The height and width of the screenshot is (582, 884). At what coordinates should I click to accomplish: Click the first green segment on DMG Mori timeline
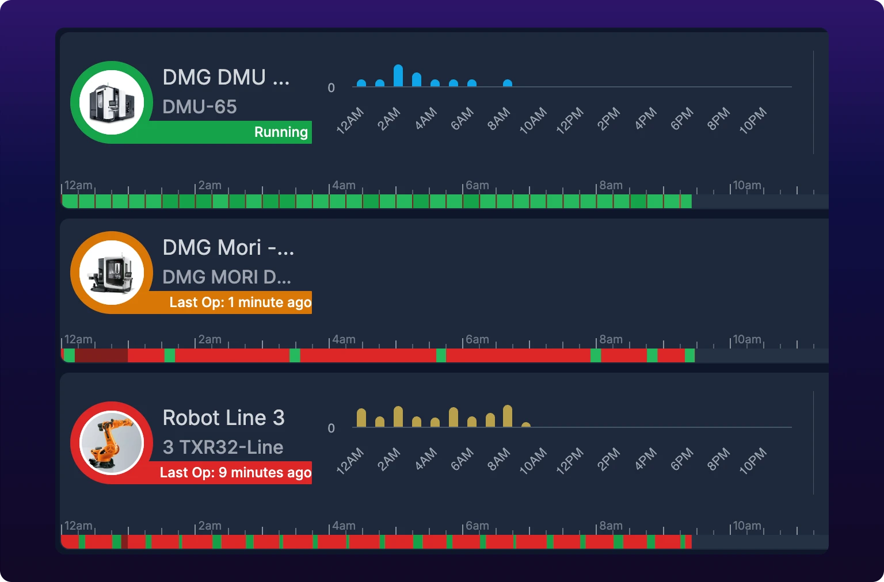pos(69,355)
